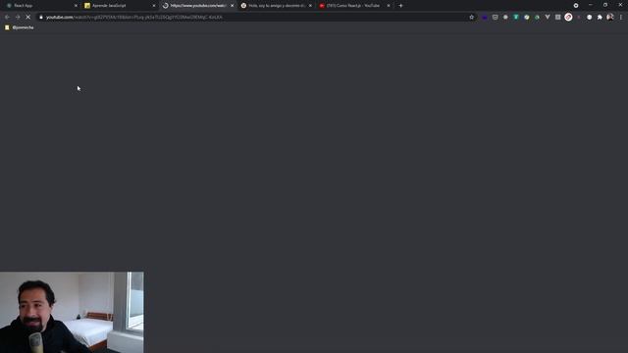Select the loading youtube.com/watch tab
Viewport: 628px width, 353px height.
197,6
